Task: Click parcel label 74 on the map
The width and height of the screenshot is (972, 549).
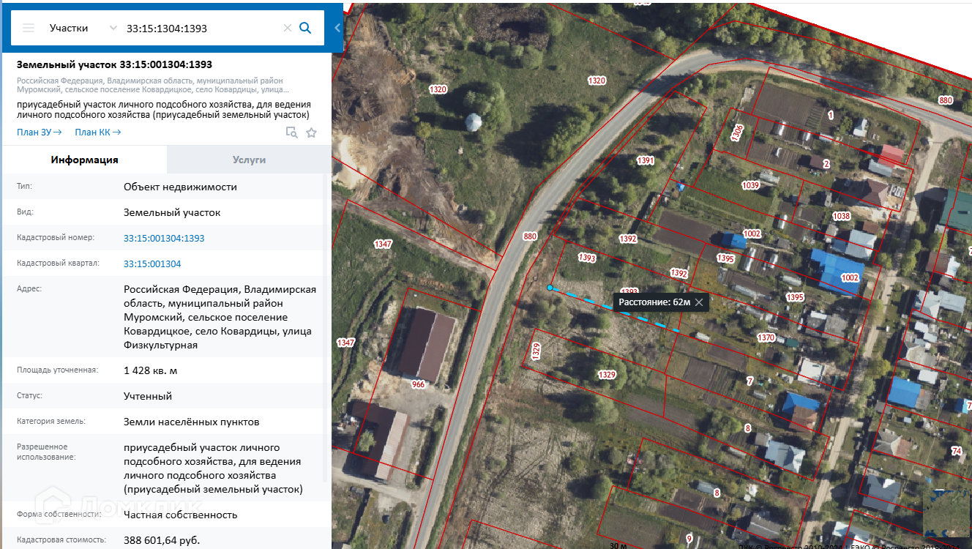Action: click(x=957, y=451)
